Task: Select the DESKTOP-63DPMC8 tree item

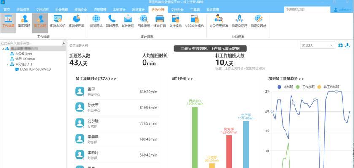Action: 35,69
